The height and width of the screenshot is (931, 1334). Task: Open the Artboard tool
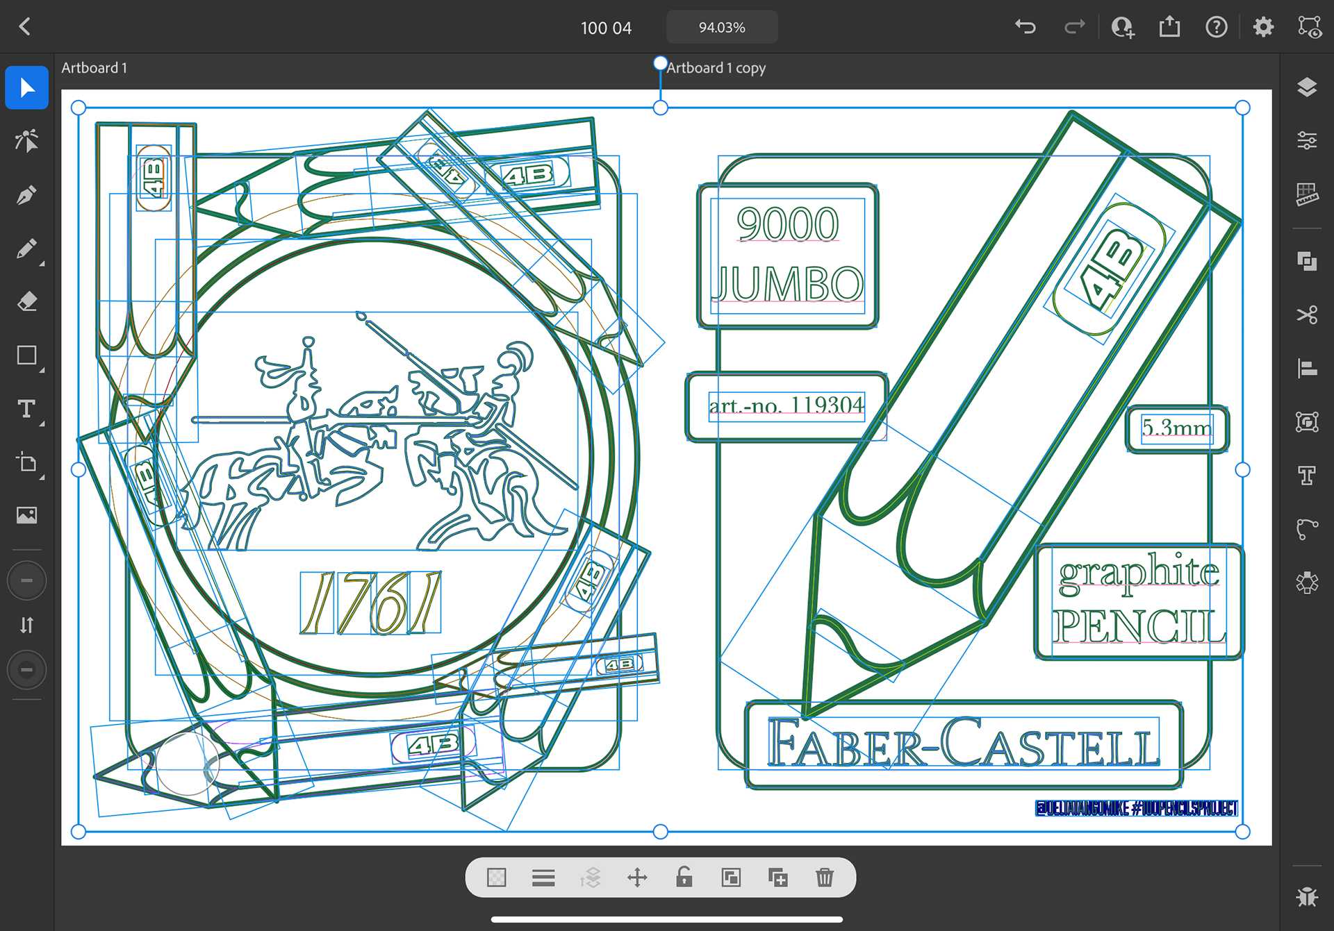[26, 462]
